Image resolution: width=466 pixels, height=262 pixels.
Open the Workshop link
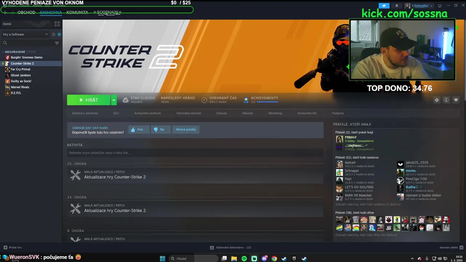tap(275, 113)
